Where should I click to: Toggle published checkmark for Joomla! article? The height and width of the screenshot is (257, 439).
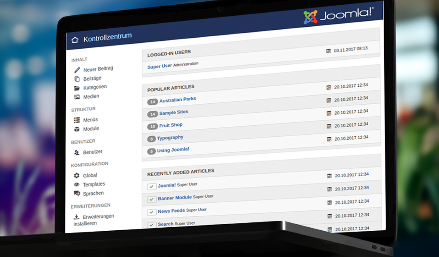[152, 187]
